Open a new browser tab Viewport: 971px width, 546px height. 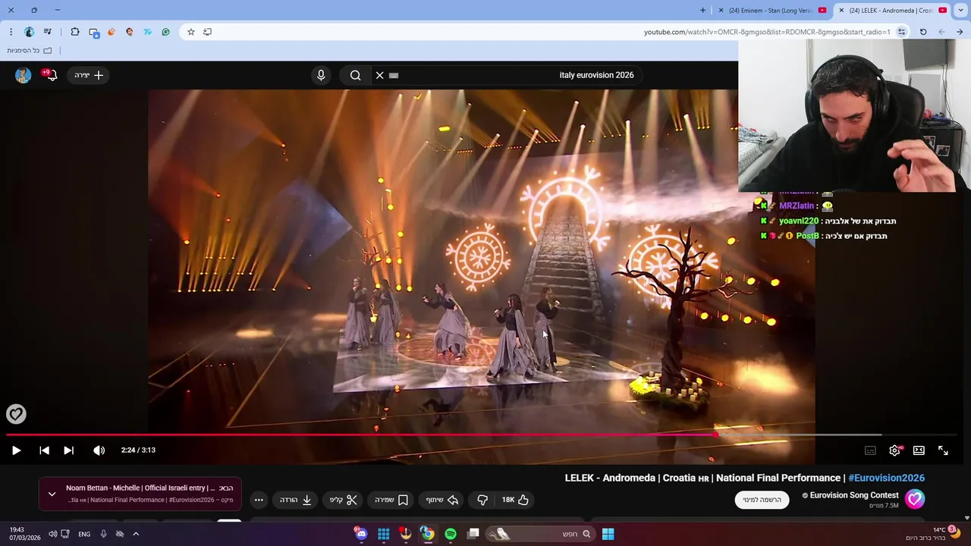(702, 11)
